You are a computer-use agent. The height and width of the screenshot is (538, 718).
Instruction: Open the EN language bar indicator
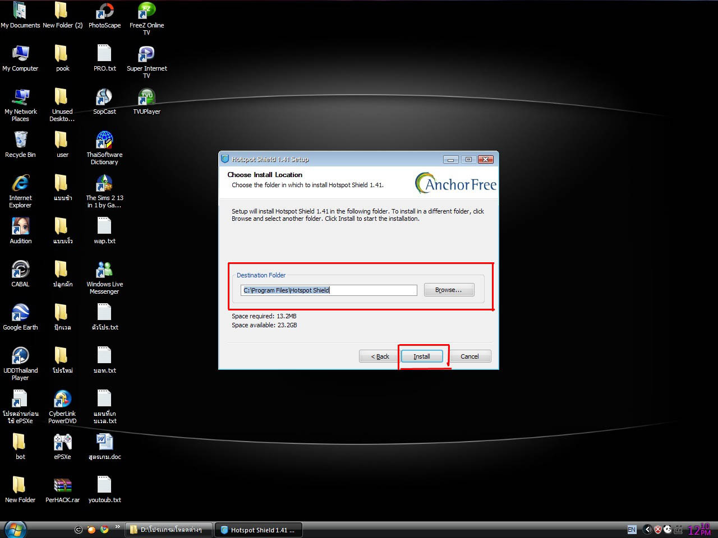pyautogui.click(x=632, y=530)
